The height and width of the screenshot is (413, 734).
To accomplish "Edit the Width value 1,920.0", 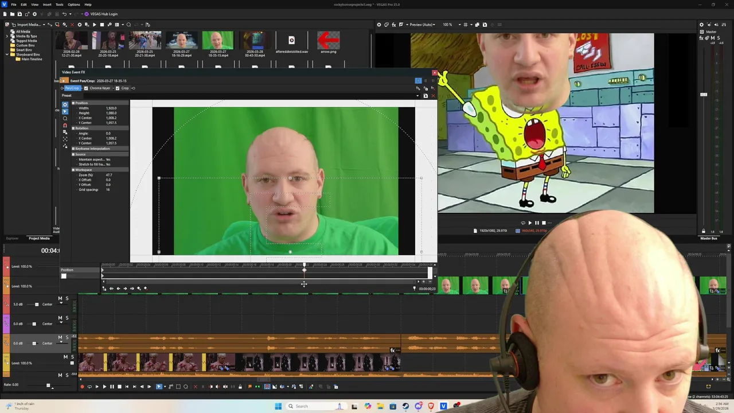I will coord(111,108).
